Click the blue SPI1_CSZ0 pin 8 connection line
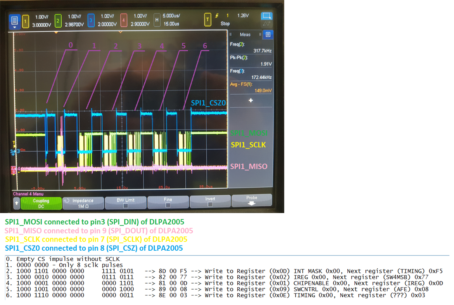This screenshot has width=454, height=305. tap(94, 248)
